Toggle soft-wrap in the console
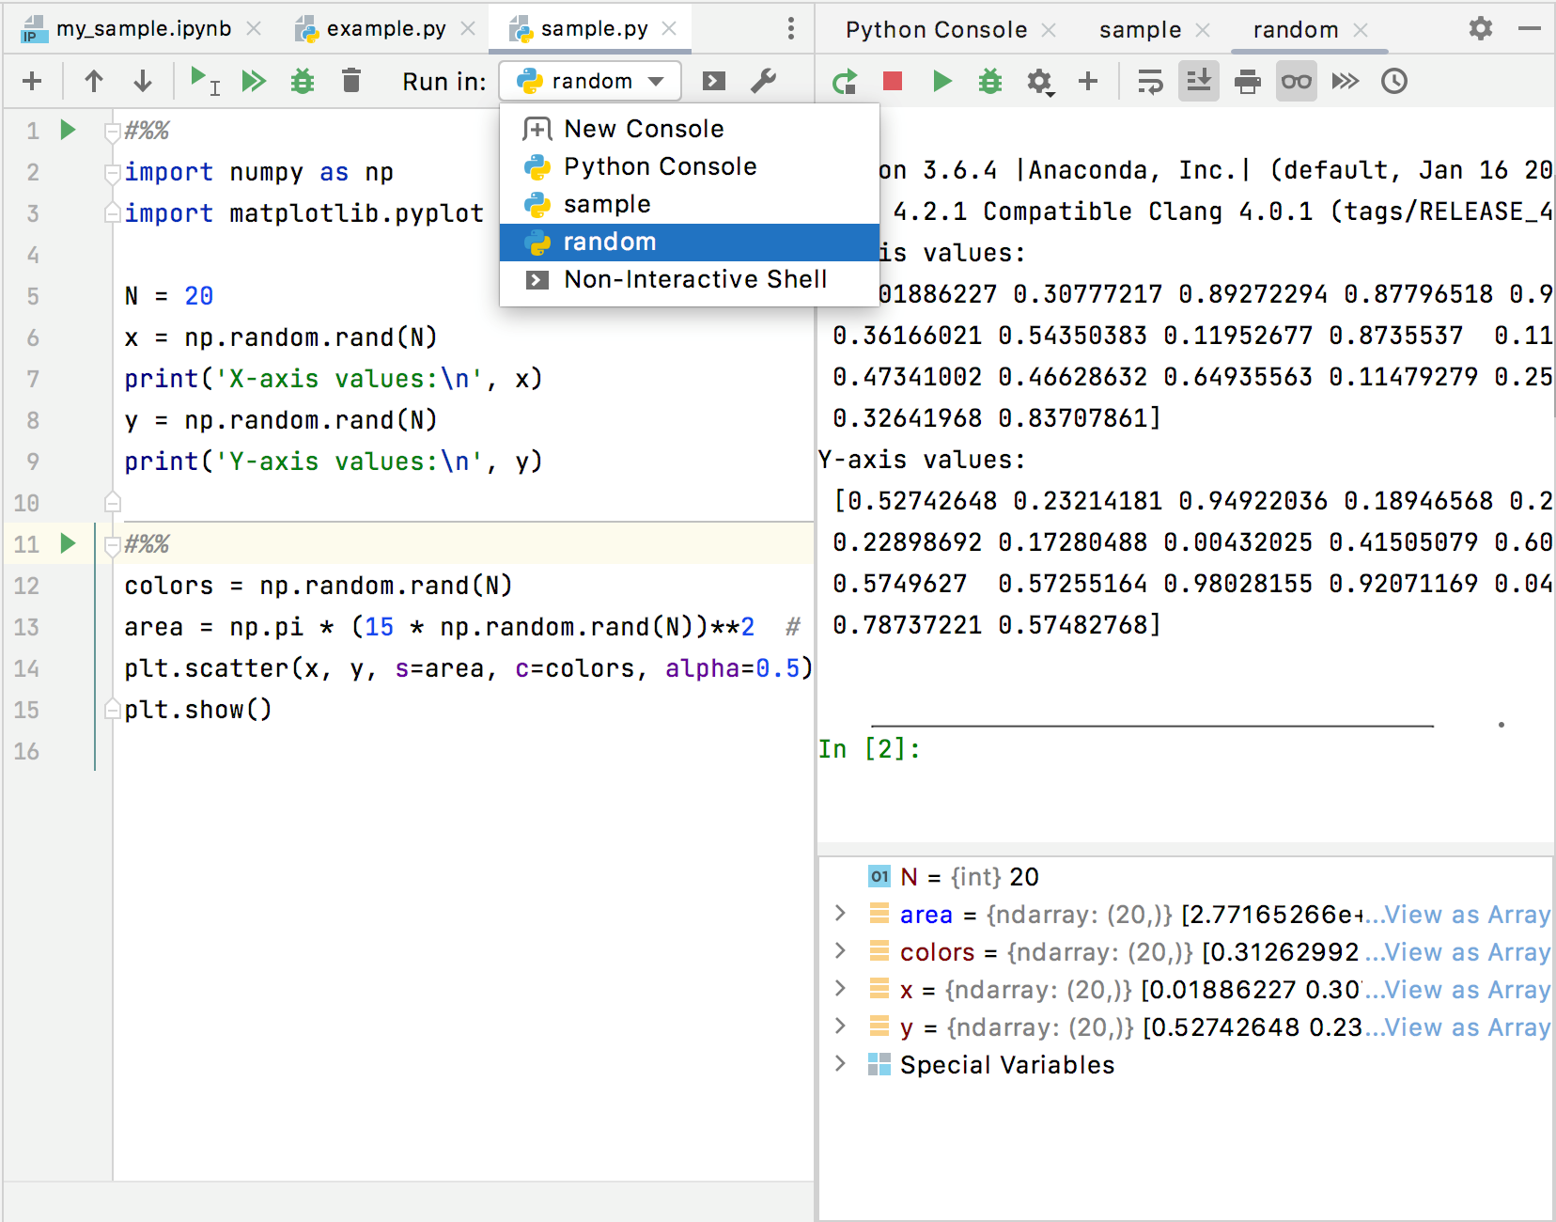The image size is (1556, 1222). 1150,82
